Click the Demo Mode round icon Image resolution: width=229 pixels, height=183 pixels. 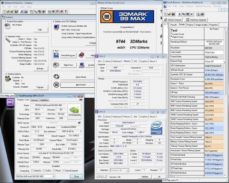point(56,77)
